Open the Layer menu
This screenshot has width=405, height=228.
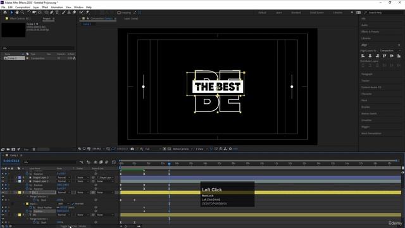pyautogui.click(x=35, y=7)
